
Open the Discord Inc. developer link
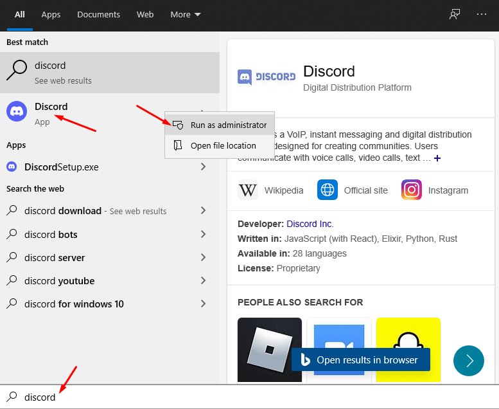click(x=310, y=224)
